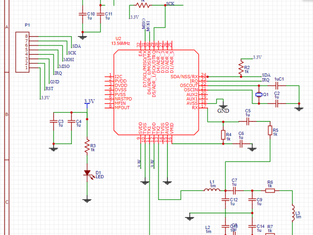Viewport: 313px width, 235px height.
Task: Click the sheet border zone letter C
Action: pyautogui.click(x=7, y=202)
